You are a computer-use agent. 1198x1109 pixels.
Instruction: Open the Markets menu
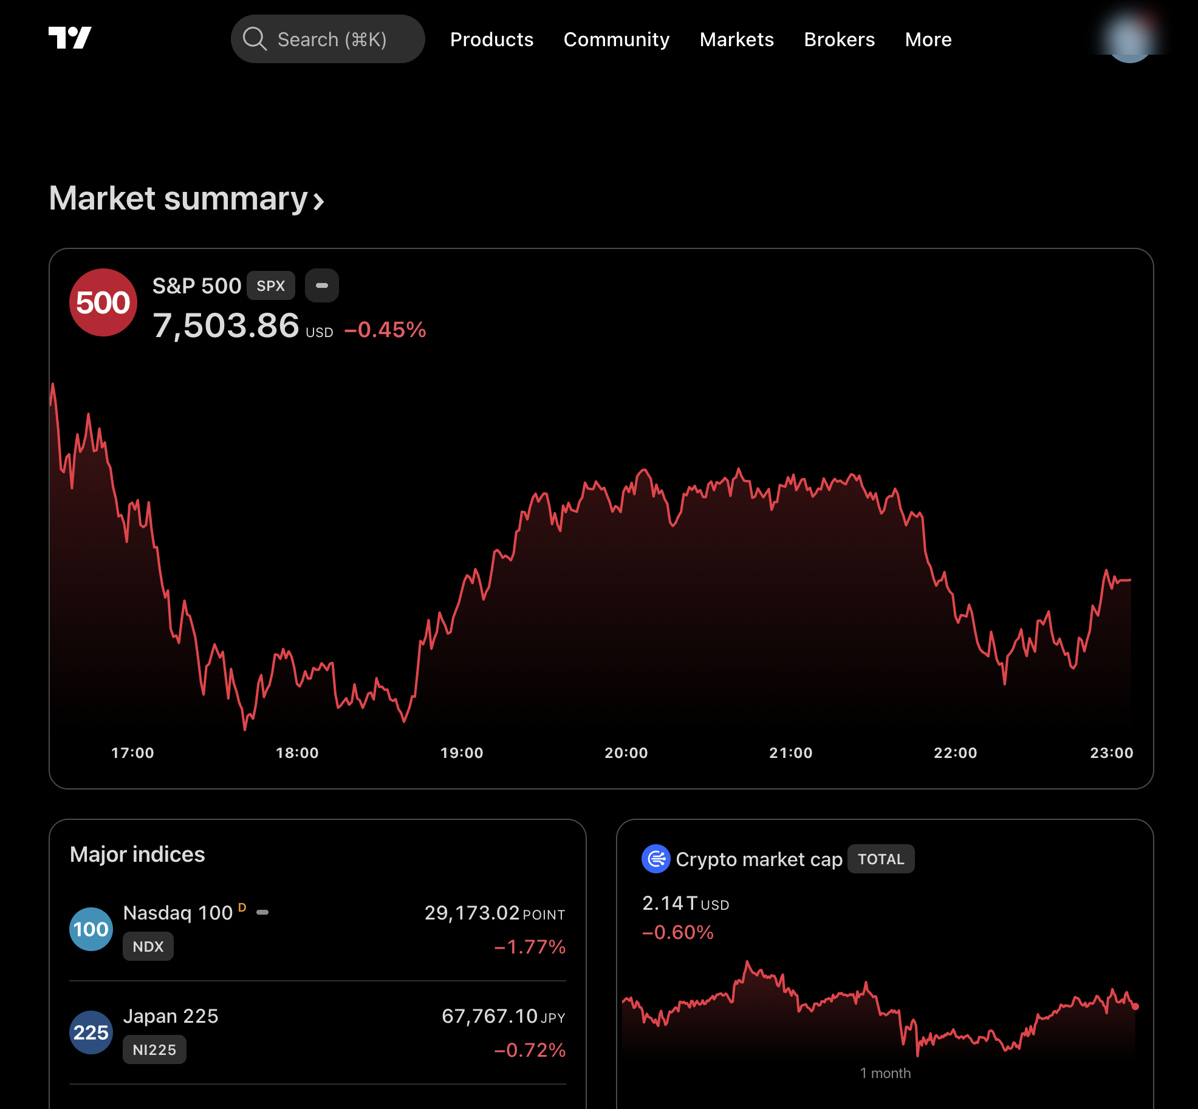[x=736, y=39]
